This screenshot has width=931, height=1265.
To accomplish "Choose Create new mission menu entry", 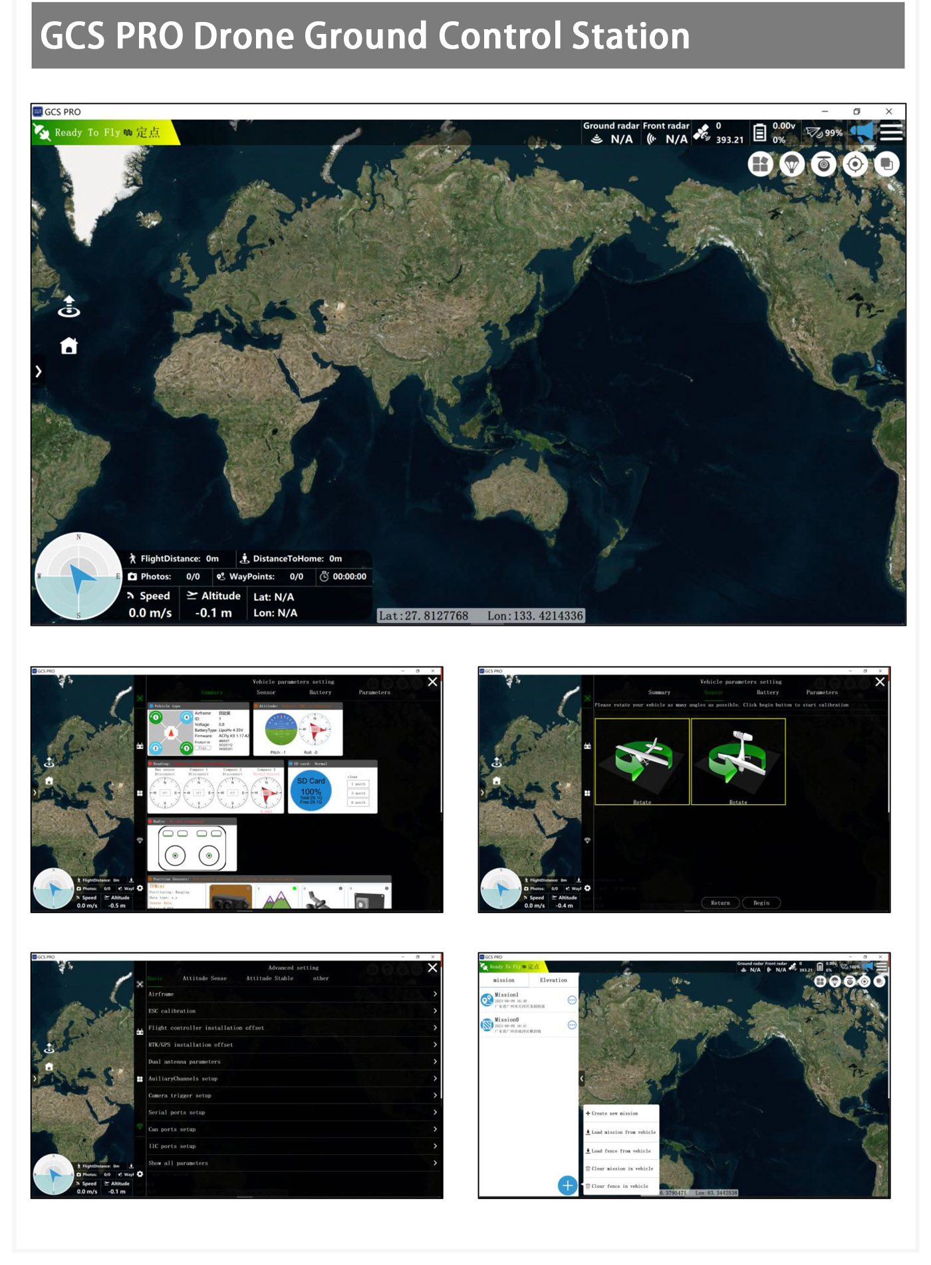I will tap(621, 1113).
